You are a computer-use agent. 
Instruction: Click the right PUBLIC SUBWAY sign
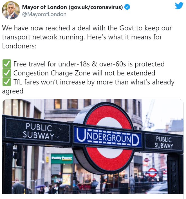tap(164, 142)
